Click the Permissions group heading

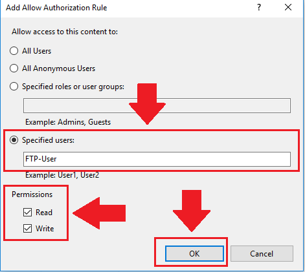(32, 194)
